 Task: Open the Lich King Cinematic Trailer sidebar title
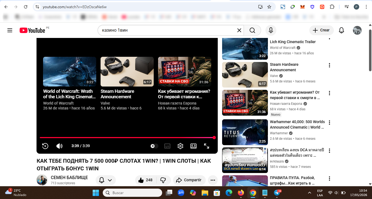tap(293, 42)
